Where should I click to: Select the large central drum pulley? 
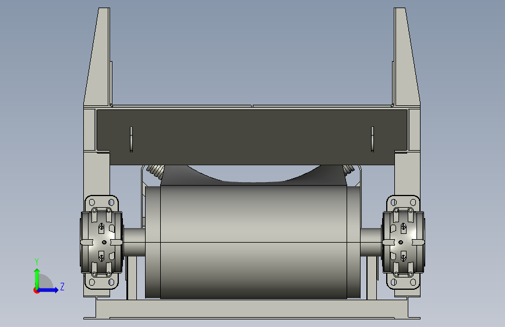pos(253,241)
